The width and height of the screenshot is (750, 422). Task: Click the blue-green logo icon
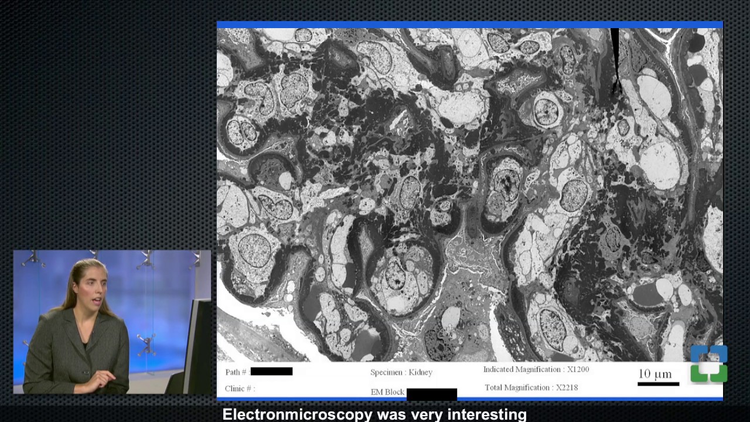coord(709,364)
